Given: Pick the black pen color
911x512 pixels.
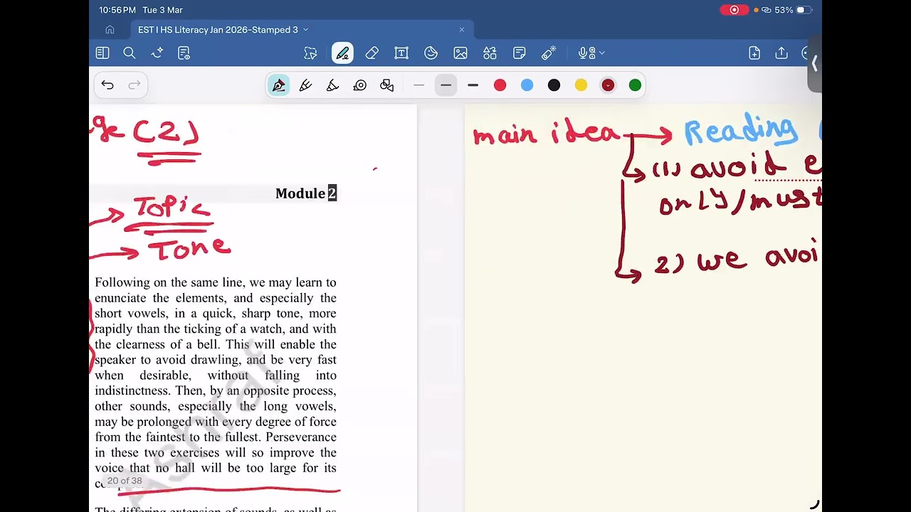Looking at the screenshot, I should pyautogui.click(x=554, y=85).
